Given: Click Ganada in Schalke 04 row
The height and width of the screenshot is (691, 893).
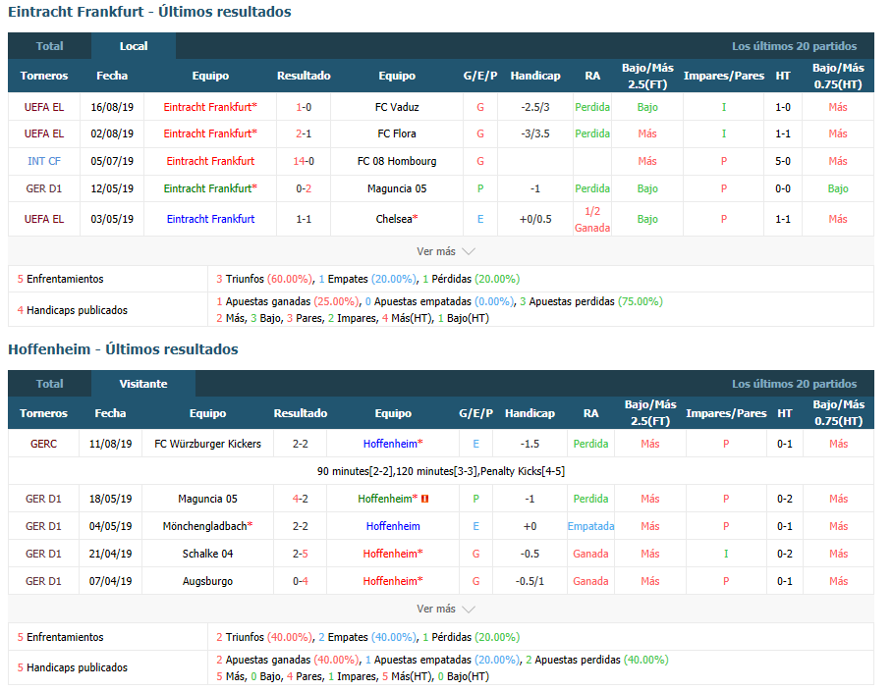Looking at the screenshot, I should [x=590, y=554].
